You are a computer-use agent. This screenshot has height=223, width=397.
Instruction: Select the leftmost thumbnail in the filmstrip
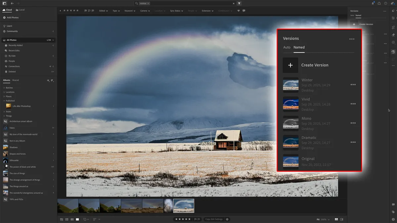click(x=67, y=205)
